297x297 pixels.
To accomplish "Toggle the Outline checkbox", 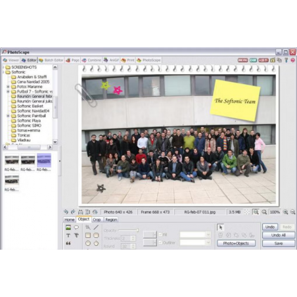I will pos(160,242).
